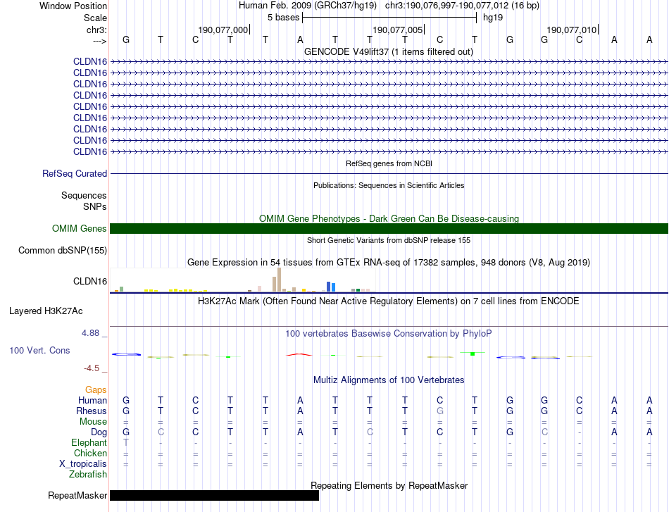This screenshot has width=669, height=512.
Task: Click the tallest tan bar in GTEx chart
Action: pos(279,280)
